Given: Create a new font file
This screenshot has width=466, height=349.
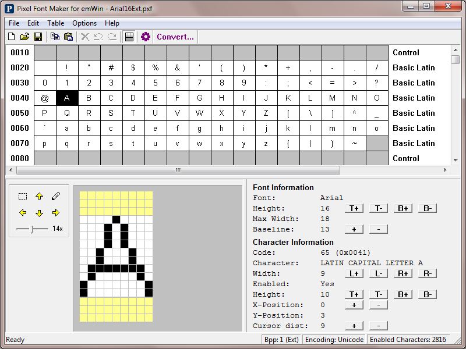Looking at the screenshot, I should (x=11, y=37).
